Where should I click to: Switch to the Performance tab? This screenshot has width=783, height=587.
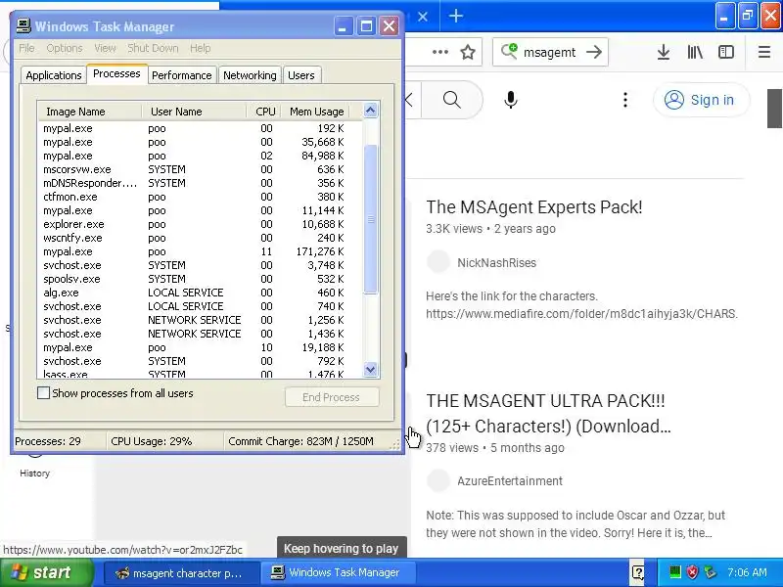182,75
